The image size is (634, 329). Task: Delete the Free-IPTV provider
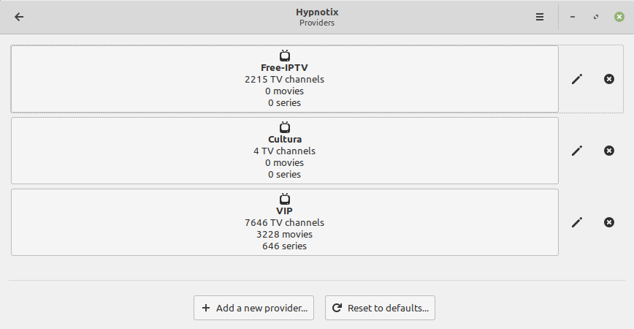click(609, 79)
